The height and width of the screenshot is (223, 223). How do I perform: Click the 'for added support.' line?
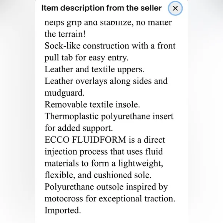[79, 128]
